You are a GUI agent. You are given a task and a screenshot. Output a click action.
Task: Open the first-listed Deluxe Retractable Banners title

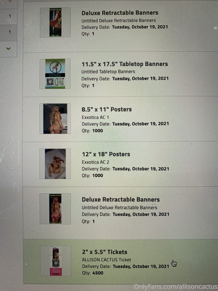pyautogui.click(x=120, y=13)
